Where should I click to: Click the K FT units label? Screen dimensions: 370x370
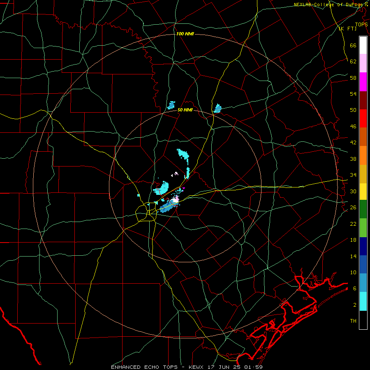(347, 28)
